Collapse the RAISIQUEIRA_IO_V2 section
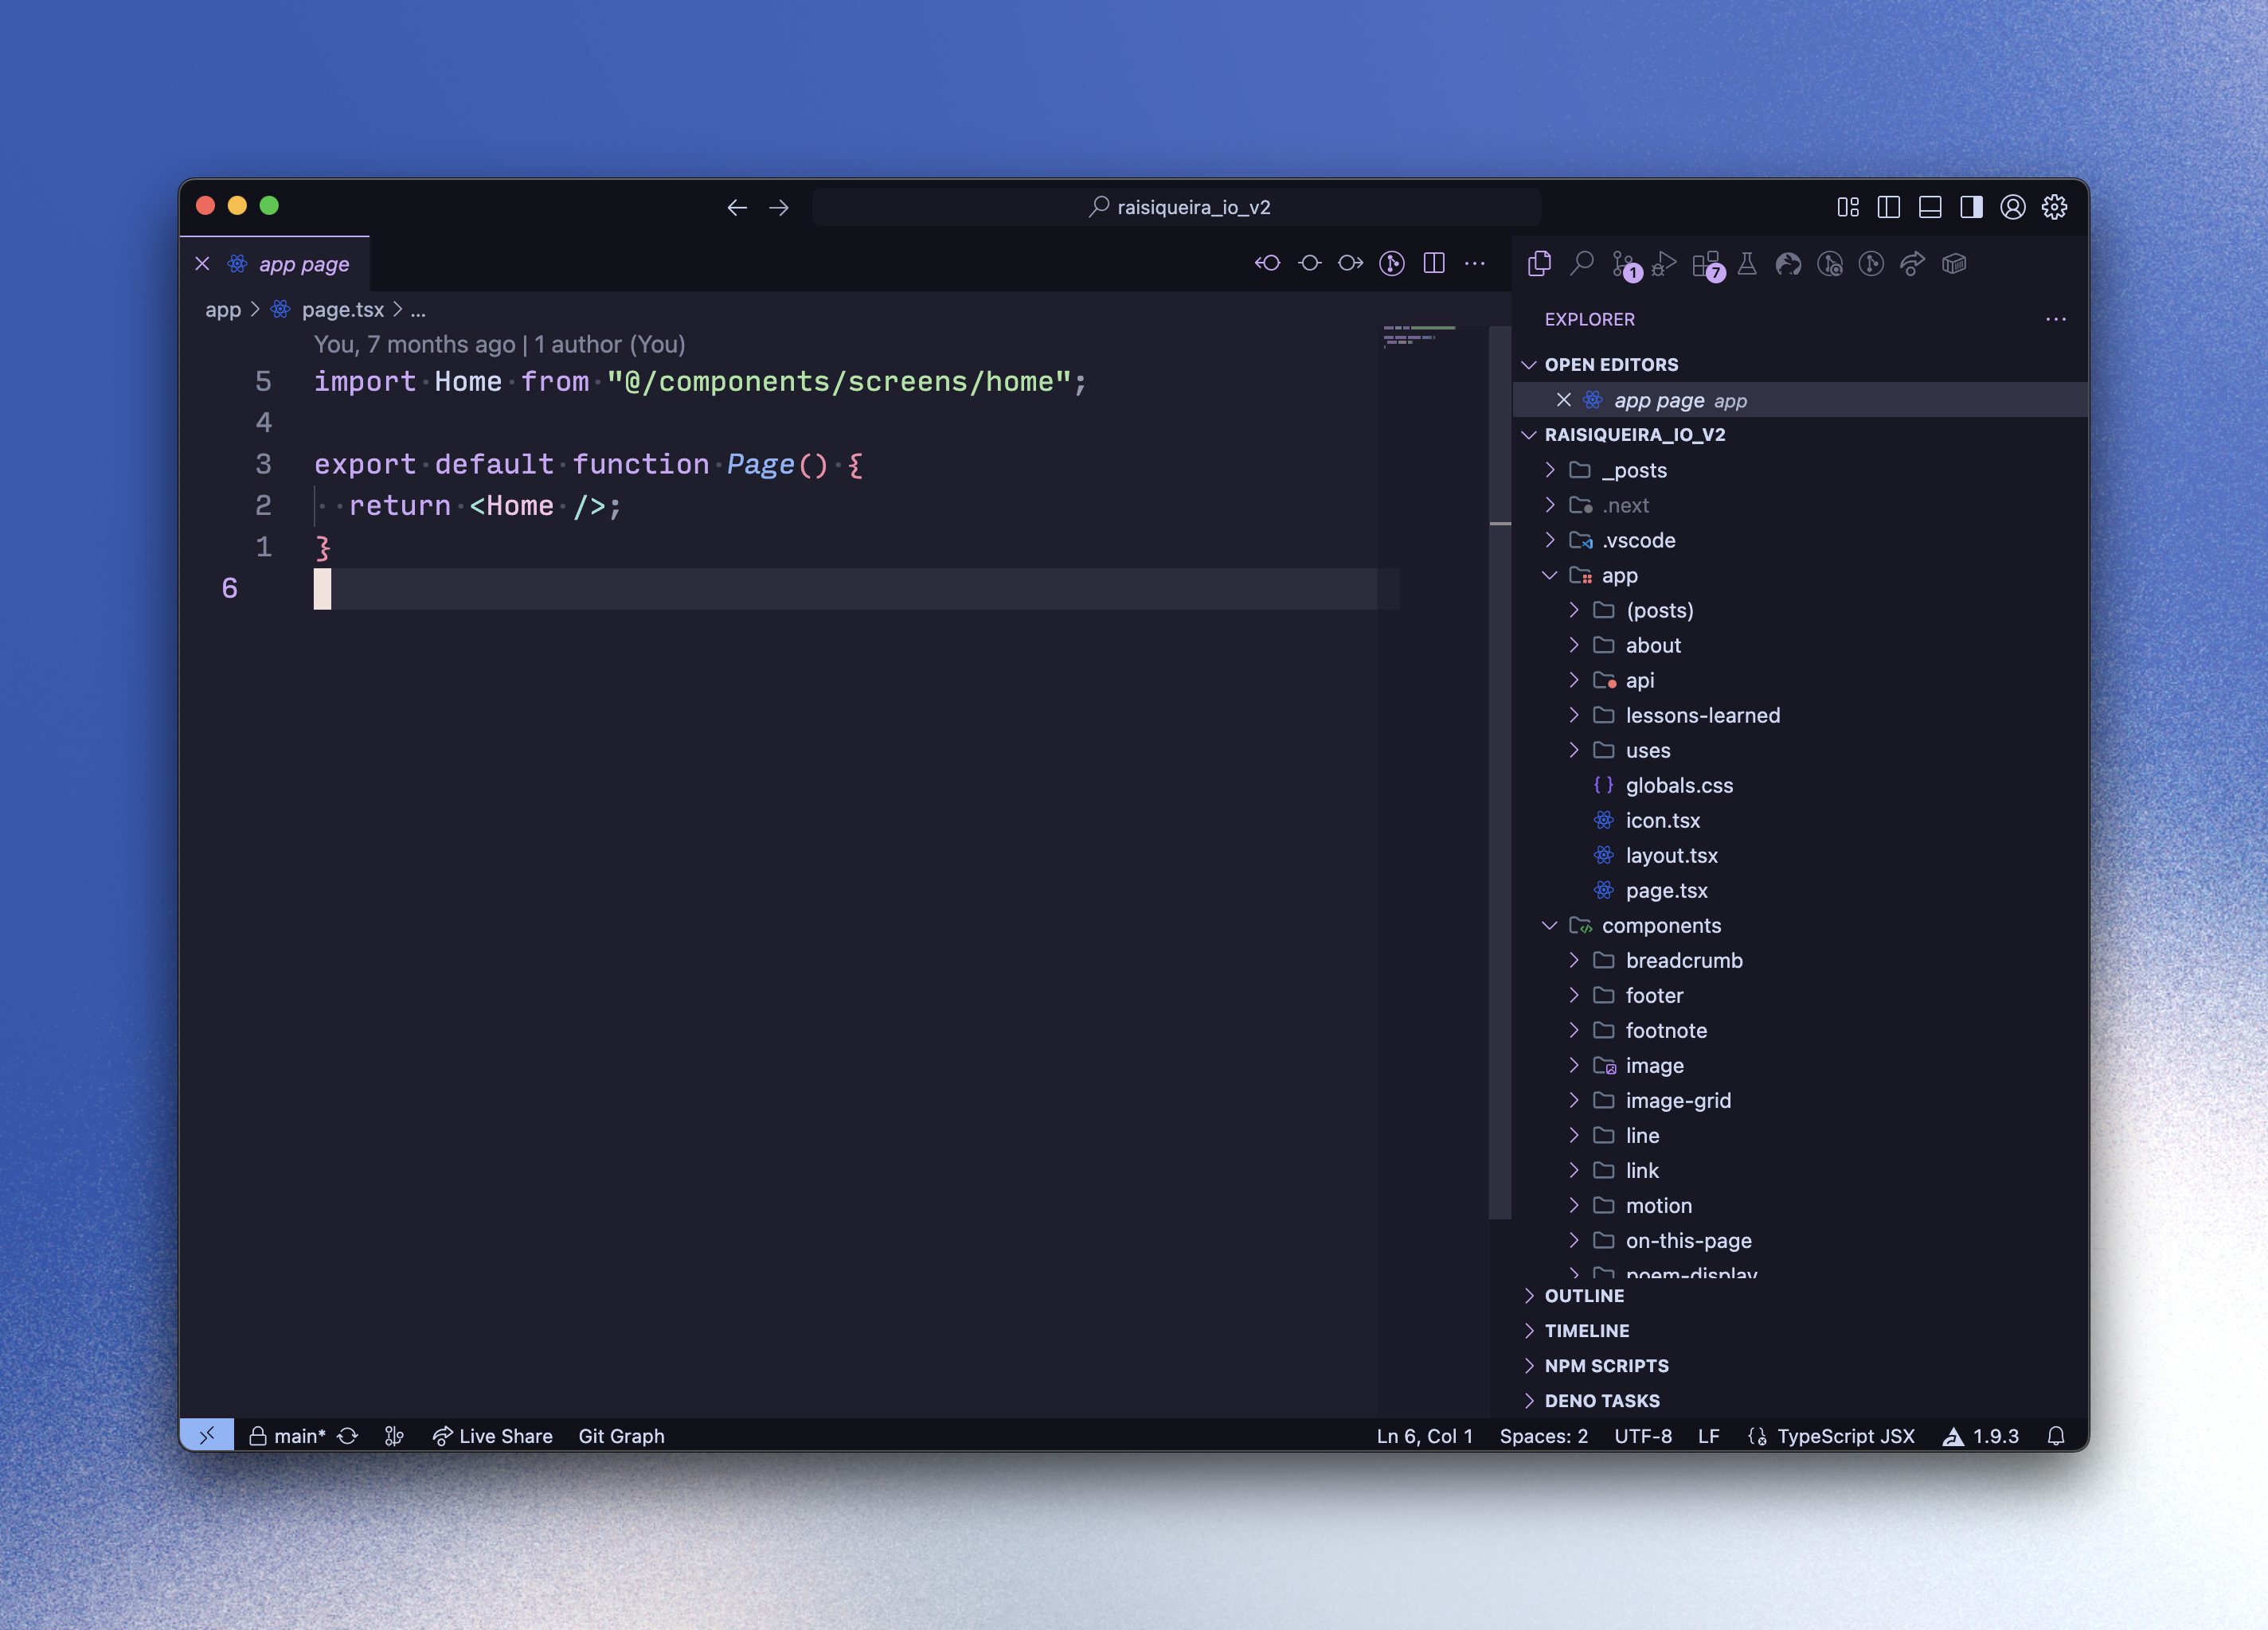The width and height of the screenshot is (2268, 1630). tap(1800, 435)
